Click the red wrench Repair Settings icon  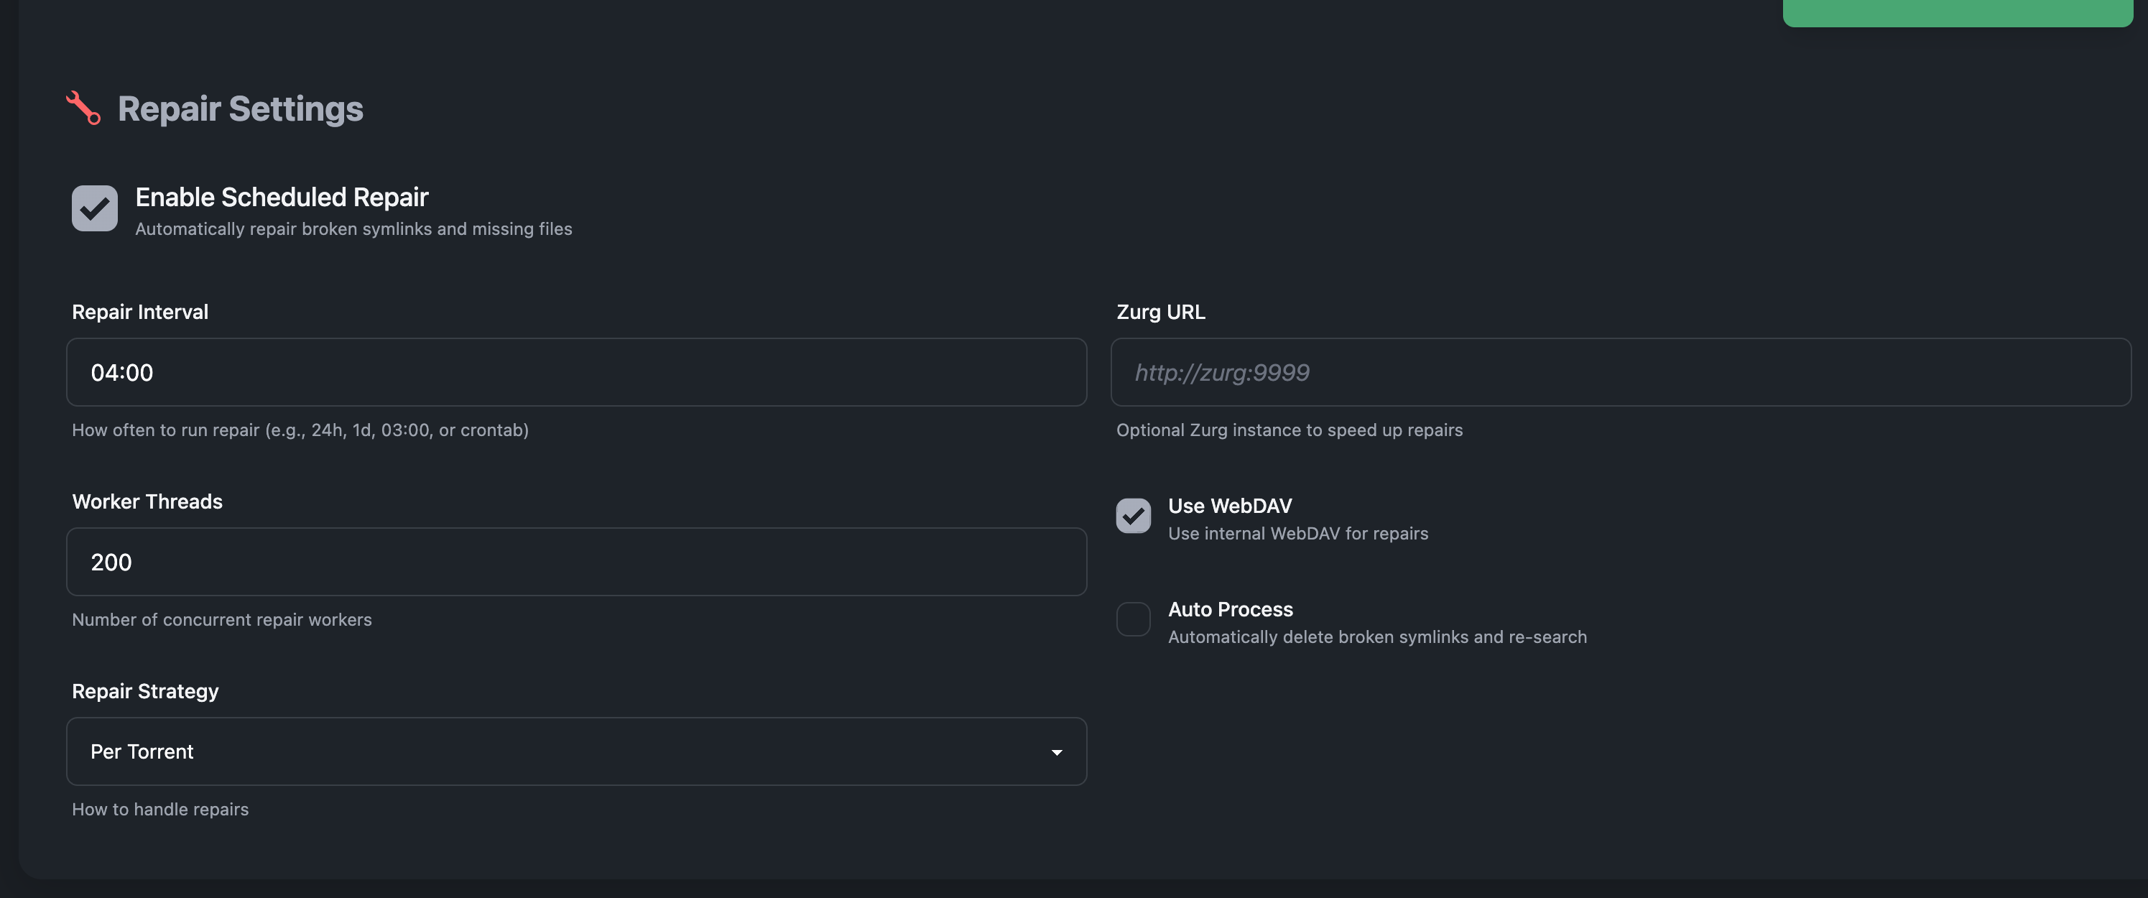click(x=83, y=108)
